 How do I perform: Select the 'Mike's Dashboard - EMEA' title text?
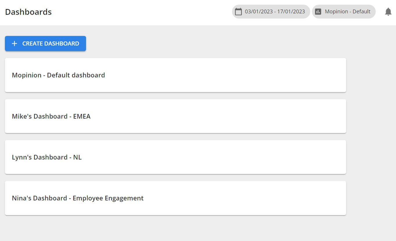tap(51, 116)
